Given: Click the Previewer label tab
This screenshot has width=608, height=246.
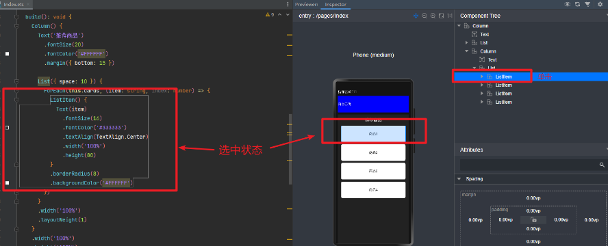Looking at the screenshot, I should [x=306, y=4].
